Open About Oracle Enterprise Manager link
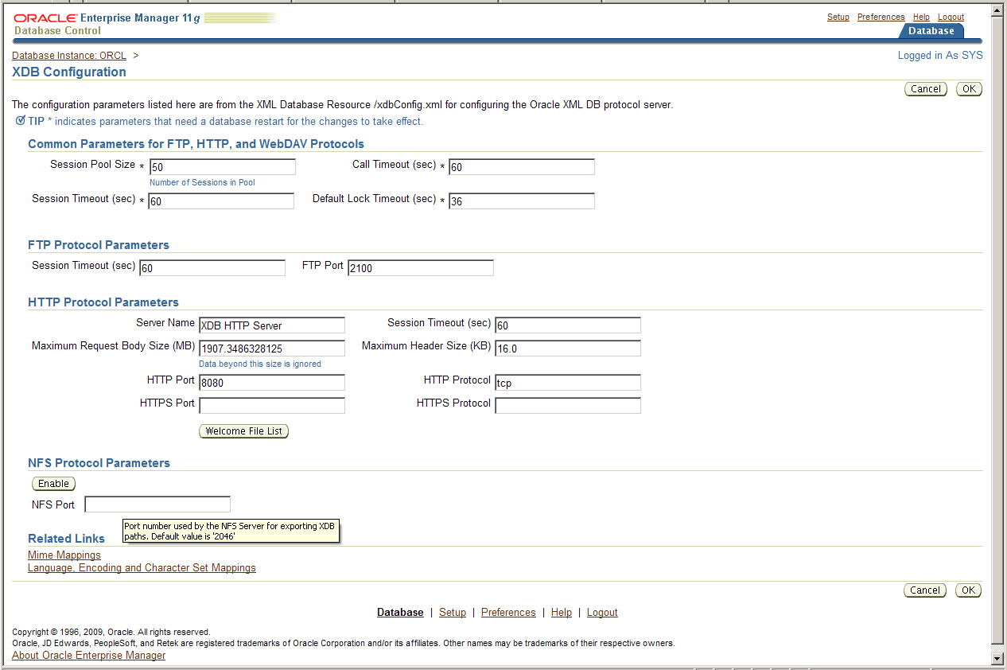 pos(88,656)
